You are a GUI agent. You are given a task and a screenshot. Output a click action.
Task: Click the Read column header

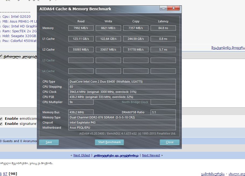pyautogui.click(x=81, y=22)
